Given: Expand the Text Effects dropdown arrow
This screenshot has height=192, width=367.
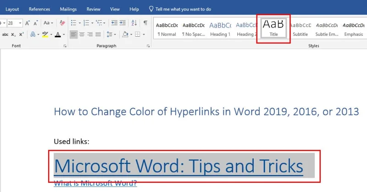Looking at the screenshot, I should point(39,35).
